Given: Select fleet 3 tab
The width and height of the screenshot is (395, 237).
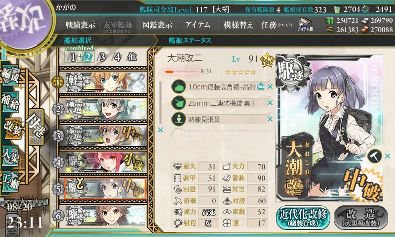Looking at the screenshot, I should [x=102, y=57].
